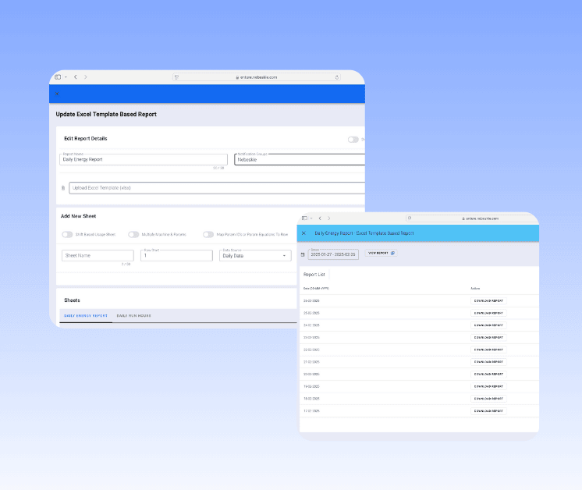Go back using left browser's back arrow
582x490 pixels.
pyautogui.click(x=75, y=77)
